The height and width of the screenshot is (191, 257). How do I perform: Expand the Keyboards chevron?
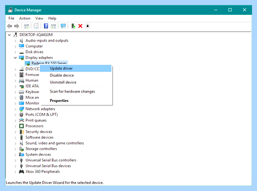click(15, 92)
